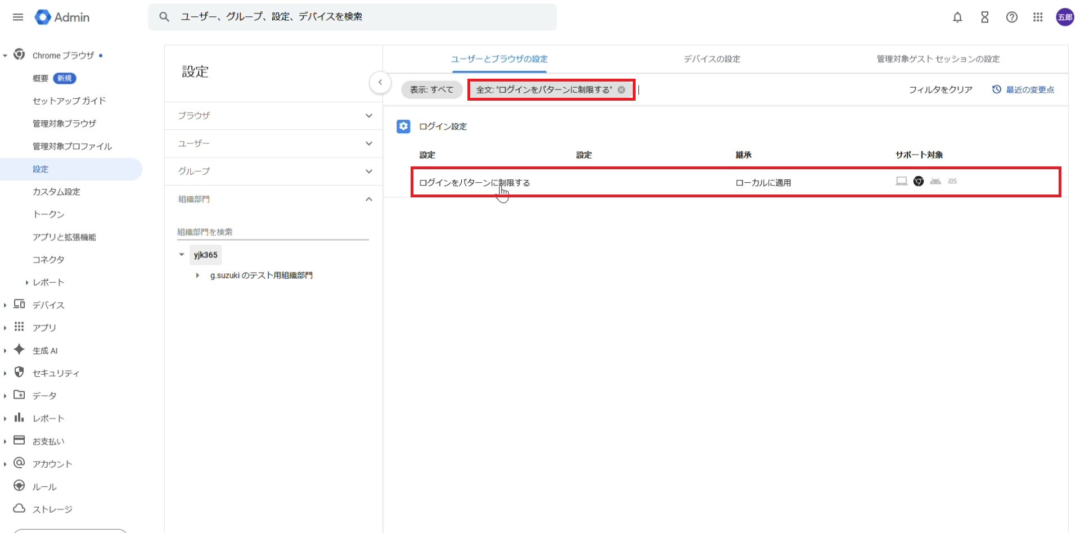The image size is (1080, 533).
Task: Click the notifications bell icon
Action: (x=957, y=17)
